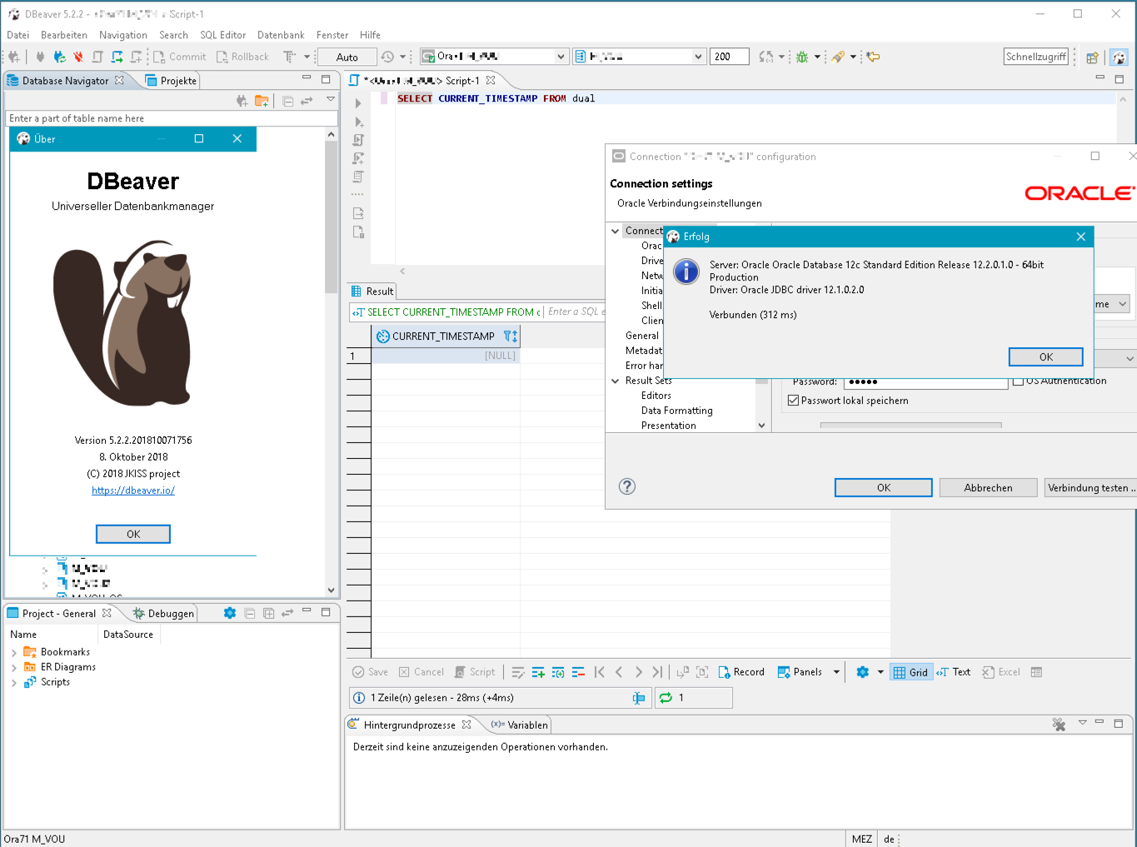The image size is (1137, 847).
Task: Click the Execute SQL statement arrow in the editor gutter
Action: pos(358,104)
